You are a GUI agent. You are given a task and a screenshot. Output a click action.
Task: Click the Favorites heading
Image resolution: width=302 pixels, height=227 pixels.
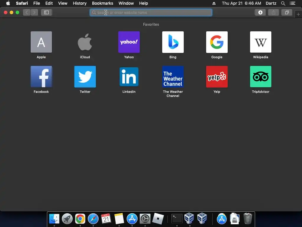151,24
